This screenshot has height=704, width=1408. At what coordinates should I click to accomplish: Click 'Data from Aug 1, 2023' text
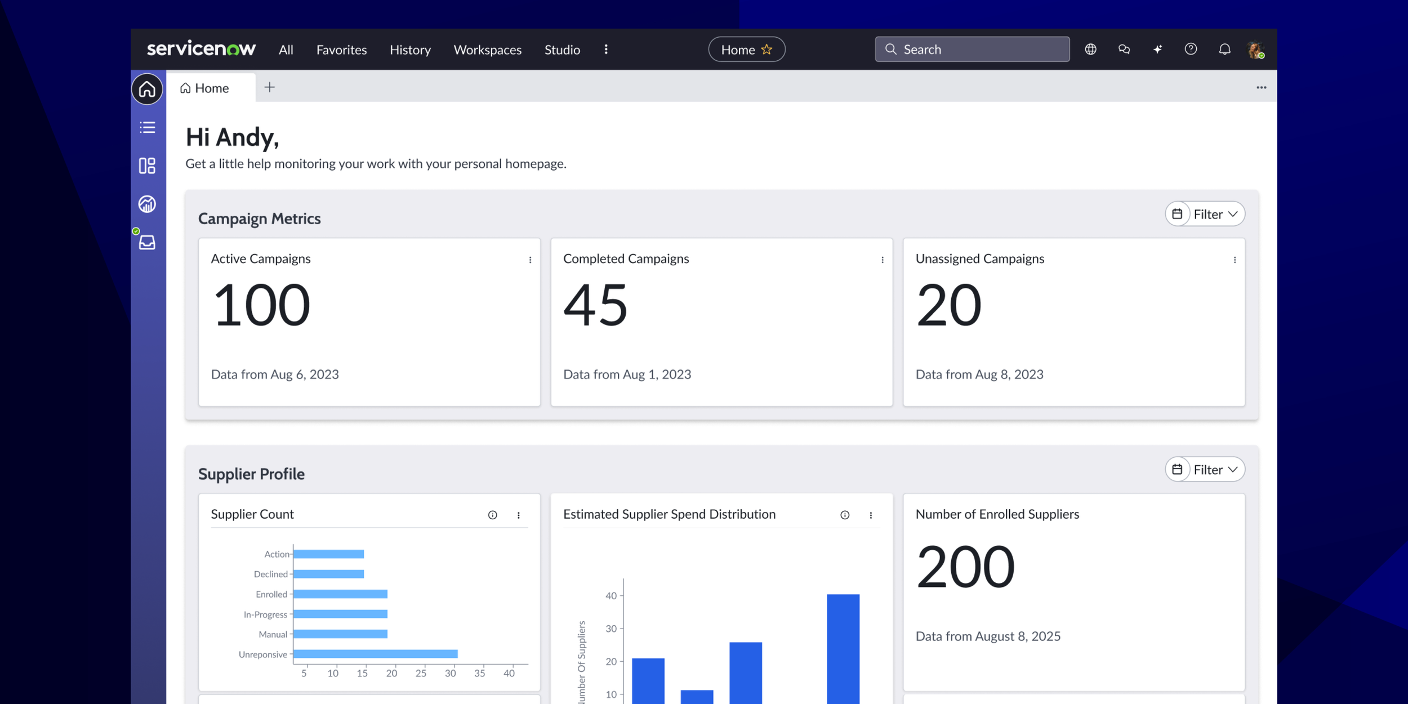(x=627, y=375)
